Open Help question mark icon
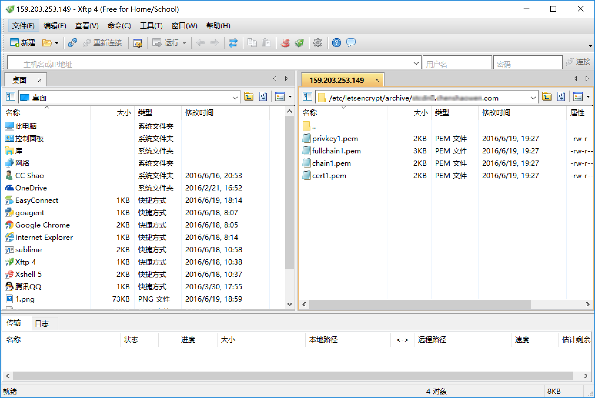595x398 pixels. click(337, 43)
